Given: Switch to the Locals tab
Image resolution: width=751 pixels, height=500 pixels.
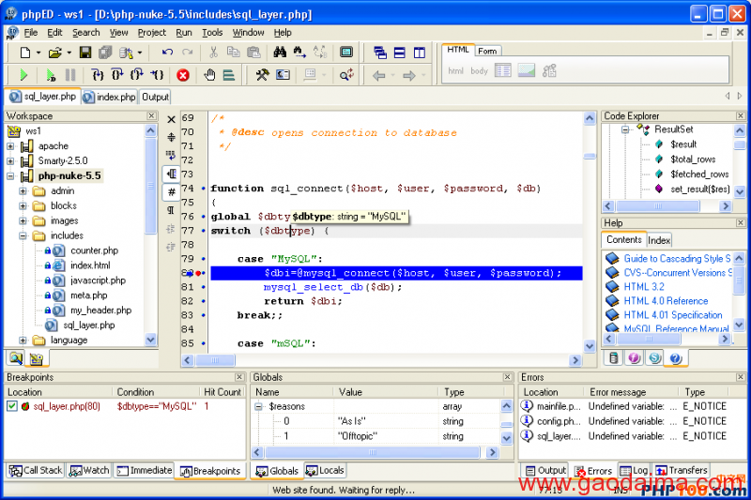Looking at the screenshot, I should pyautogui.click(x=325, y=470).
